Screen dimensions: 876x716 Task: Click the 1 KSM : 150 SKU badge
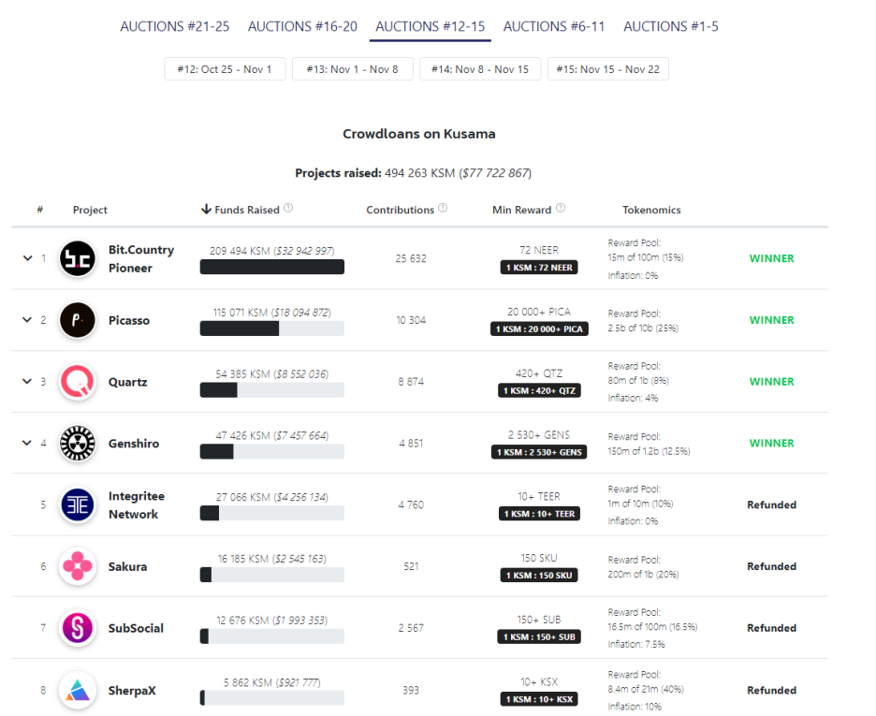point(539,576)
